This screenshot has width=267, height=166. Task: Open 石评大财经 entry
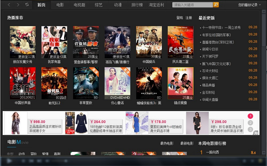(210, 71)
